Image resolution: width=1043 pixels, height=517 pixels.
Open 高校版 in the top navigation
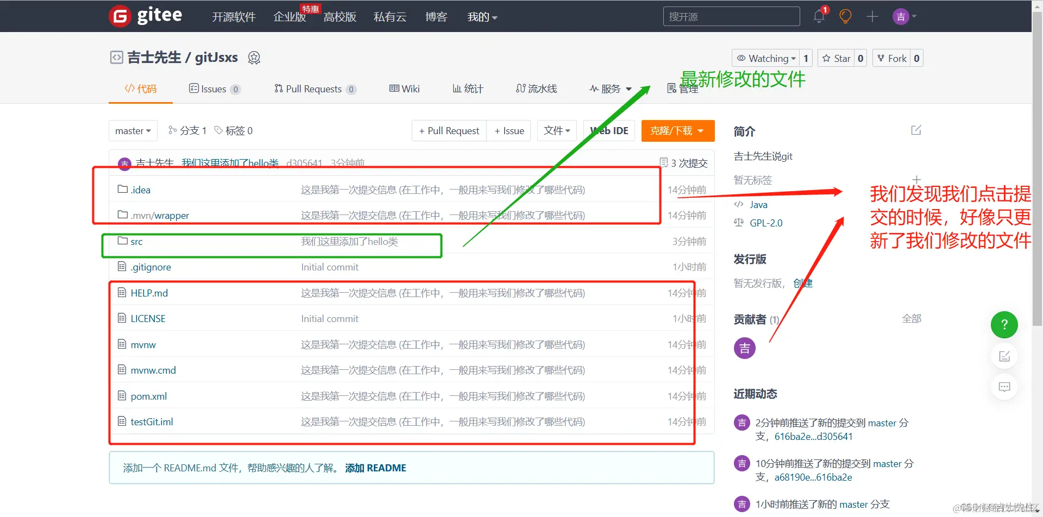[340, 17]
